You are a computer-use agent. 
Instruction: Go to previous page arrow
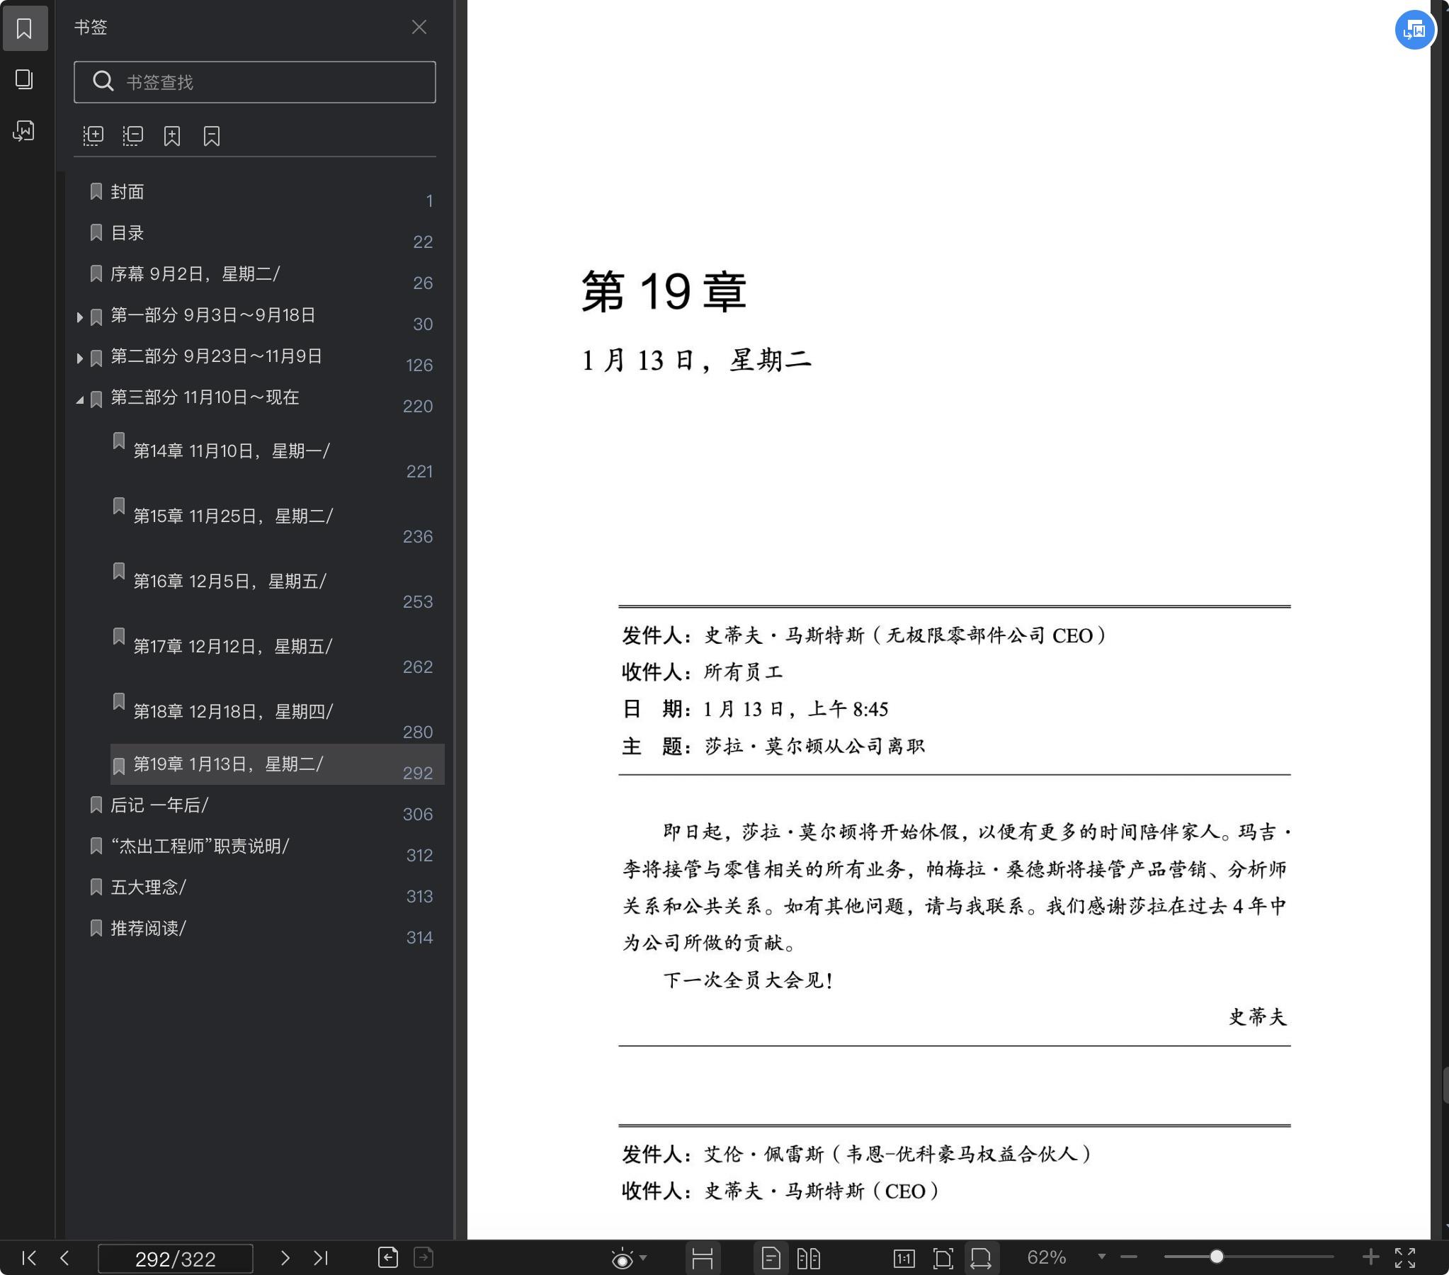(x=64, y=1258)
